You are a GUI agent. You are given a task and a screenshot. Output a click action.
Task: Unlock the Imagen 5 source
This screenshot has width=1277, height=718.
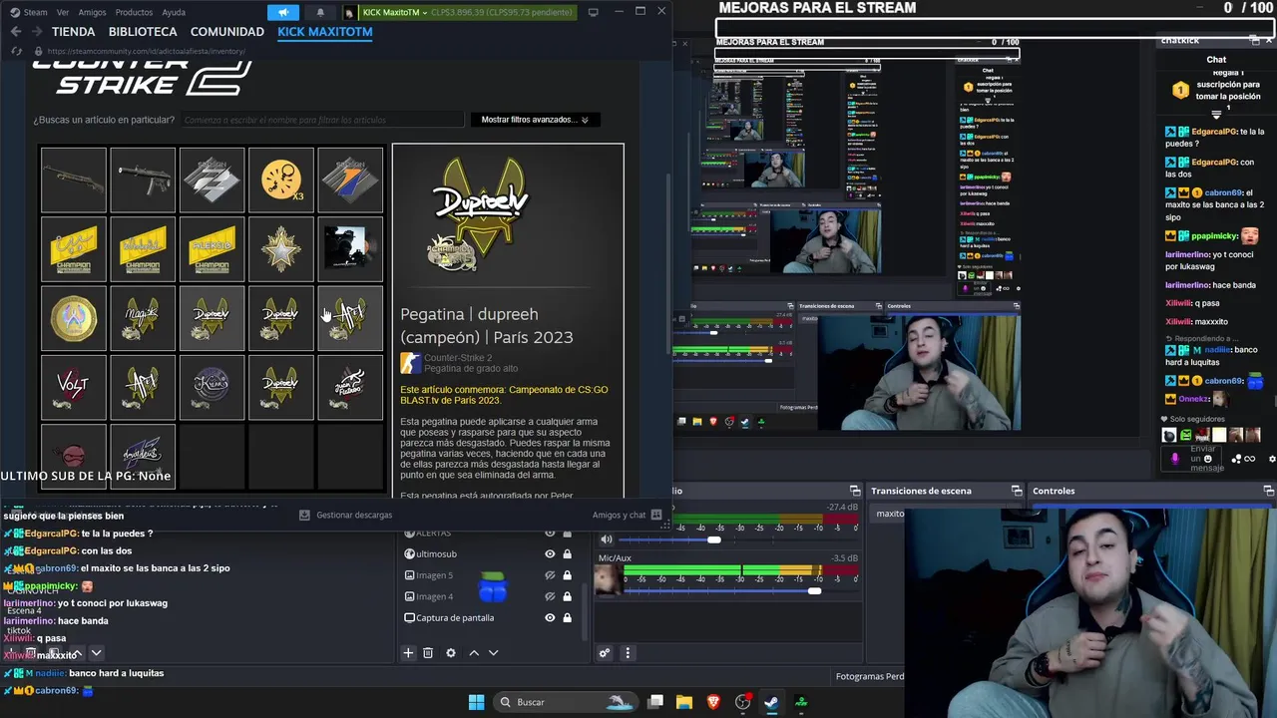point(567,575)
